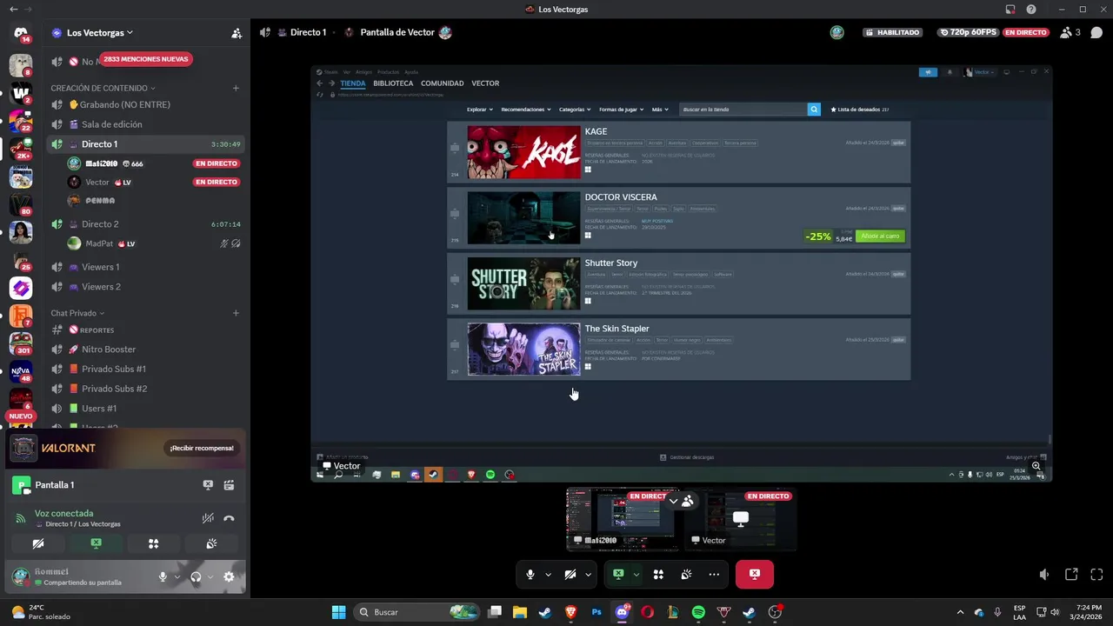Collapse the CREACIÓN DE CONTENIDO category
This screenshot has width=1113, height=626.
point(103,88)
